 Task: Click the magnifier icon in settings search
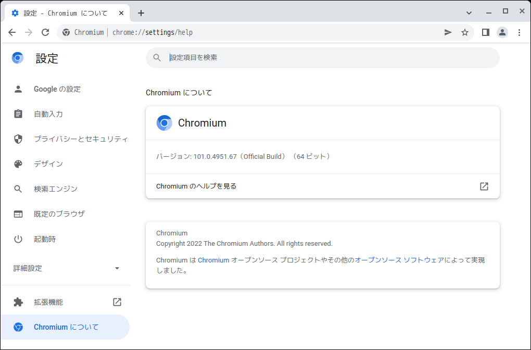click(157, 58)
